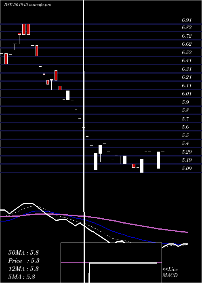Click the 6.41 price axis label
The width and height of the screenshot is (202, 283).
[187, 61]
